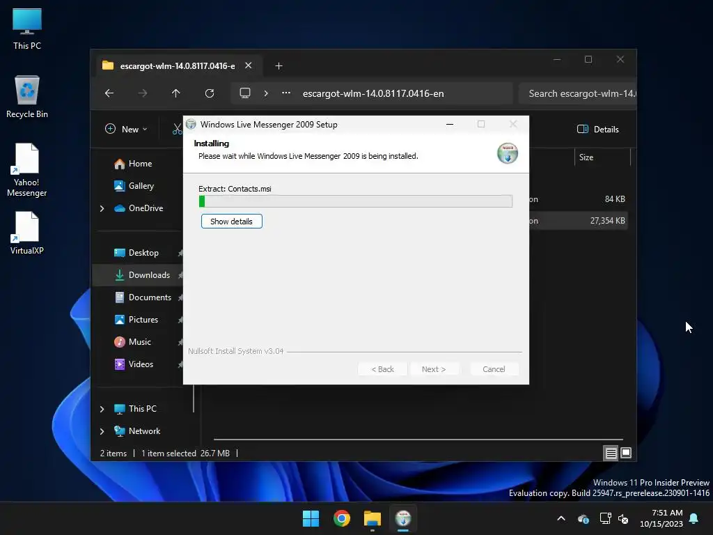The width and height of the screenshot is (713, 535).
Task: Click the horizontal scrollbar in Explorer
Action: [418, 440]
